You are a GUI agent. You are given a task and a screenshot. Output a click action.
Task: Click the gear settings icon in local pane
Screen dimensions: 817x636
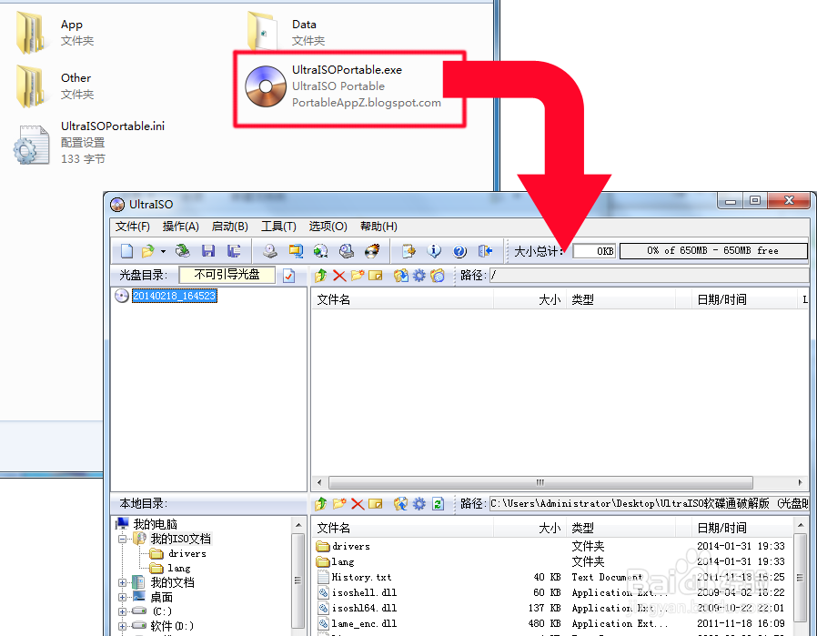tap(419, 504)
